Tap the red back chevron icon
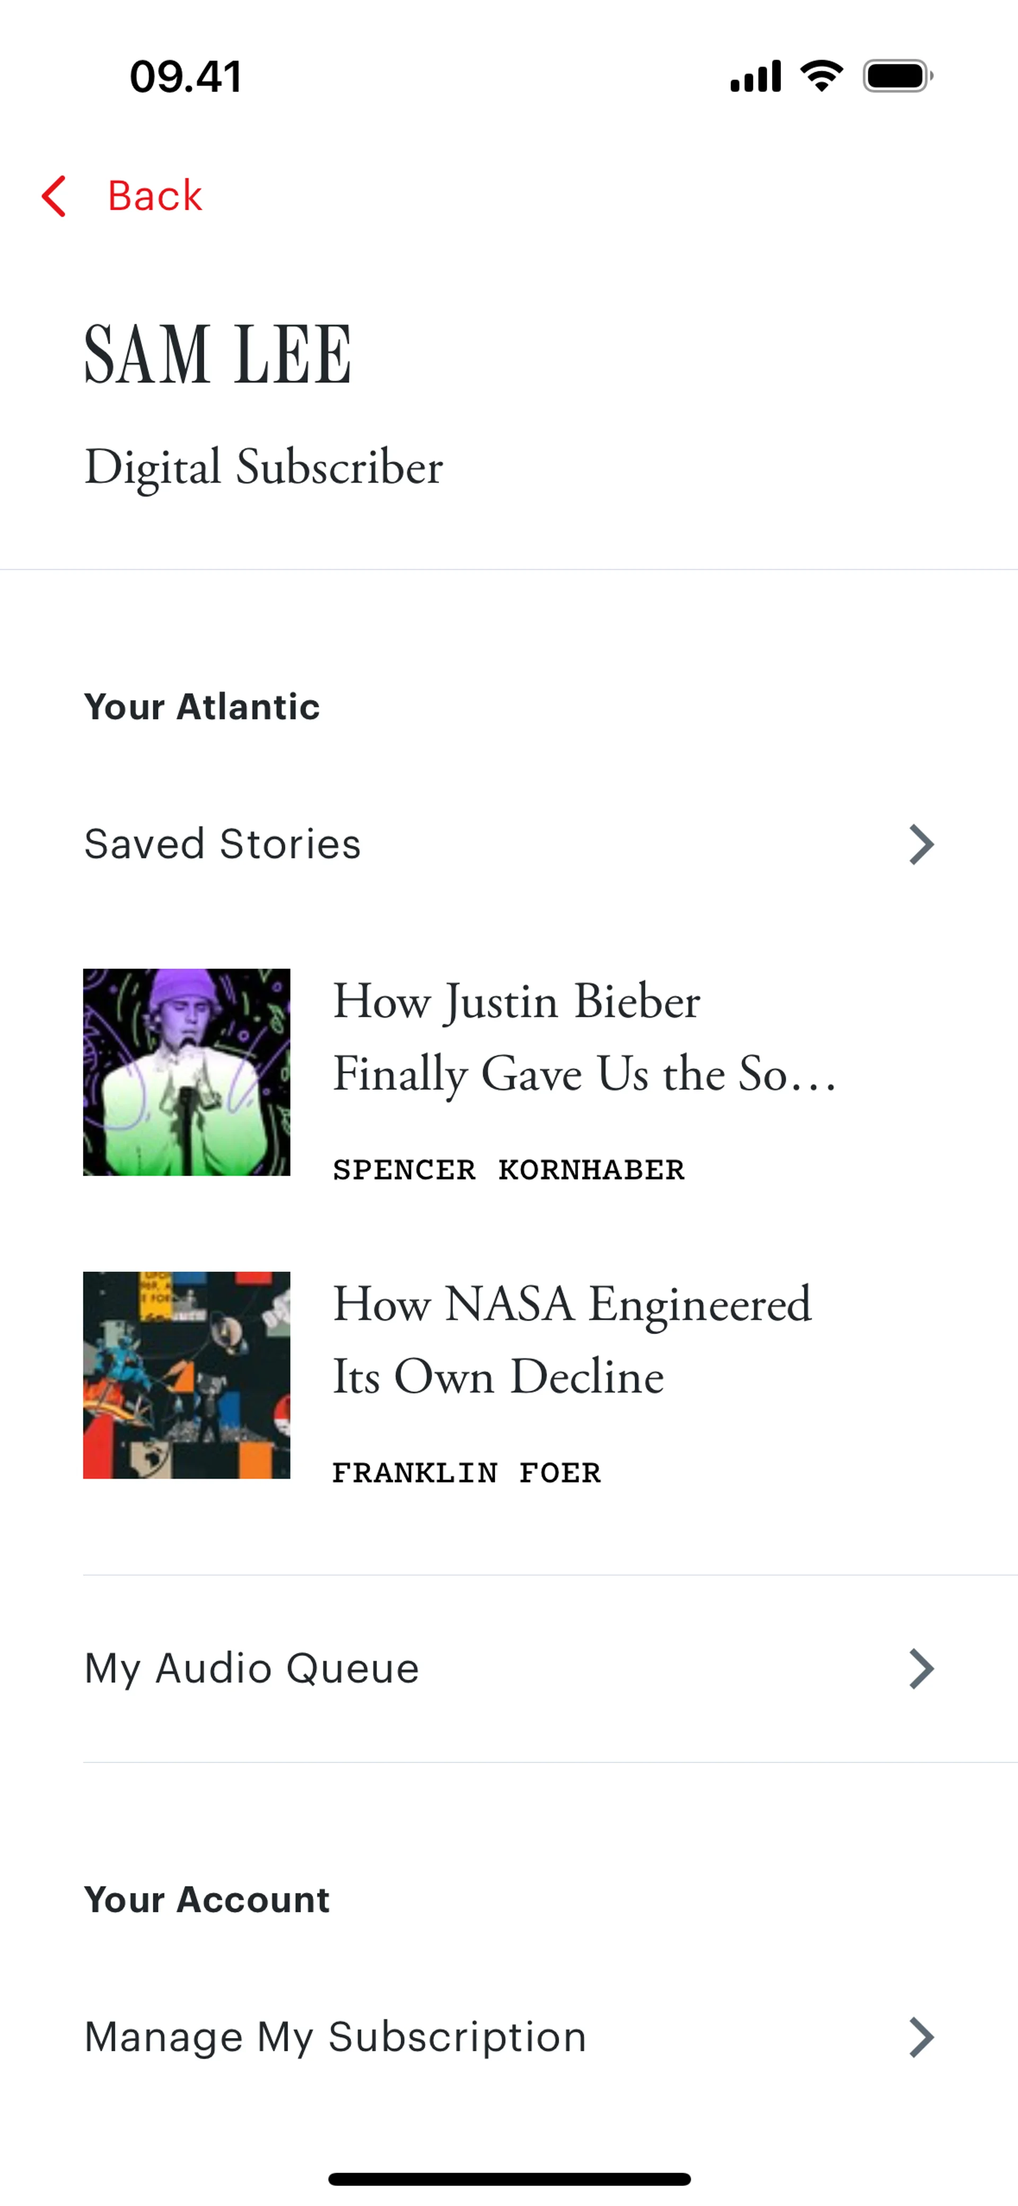 pyautogui.click(x=54, y=196)
